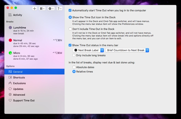This screenshot has width=181, height=119.
Task: Click the black circle in Next Break Label
Action: [76, 50]
